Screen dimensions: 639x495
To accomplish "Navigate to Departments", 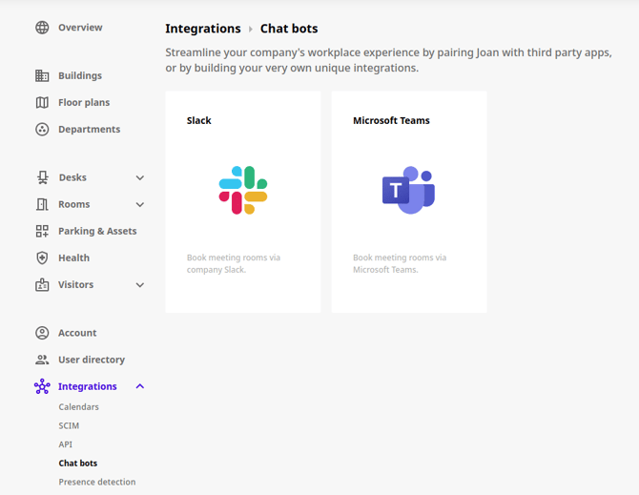I will 90,129.
